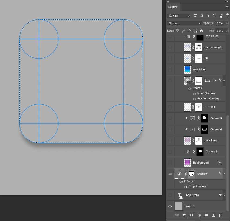Click the pixel layer filter icon
230x221 pixels.
pos(195,16)
